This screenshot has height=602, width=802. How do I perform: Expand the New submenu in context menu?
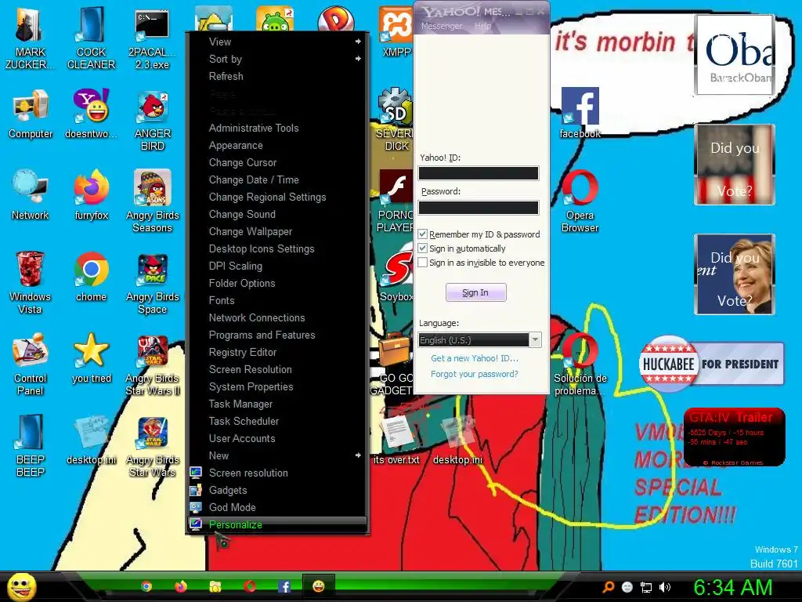[277, 455]
